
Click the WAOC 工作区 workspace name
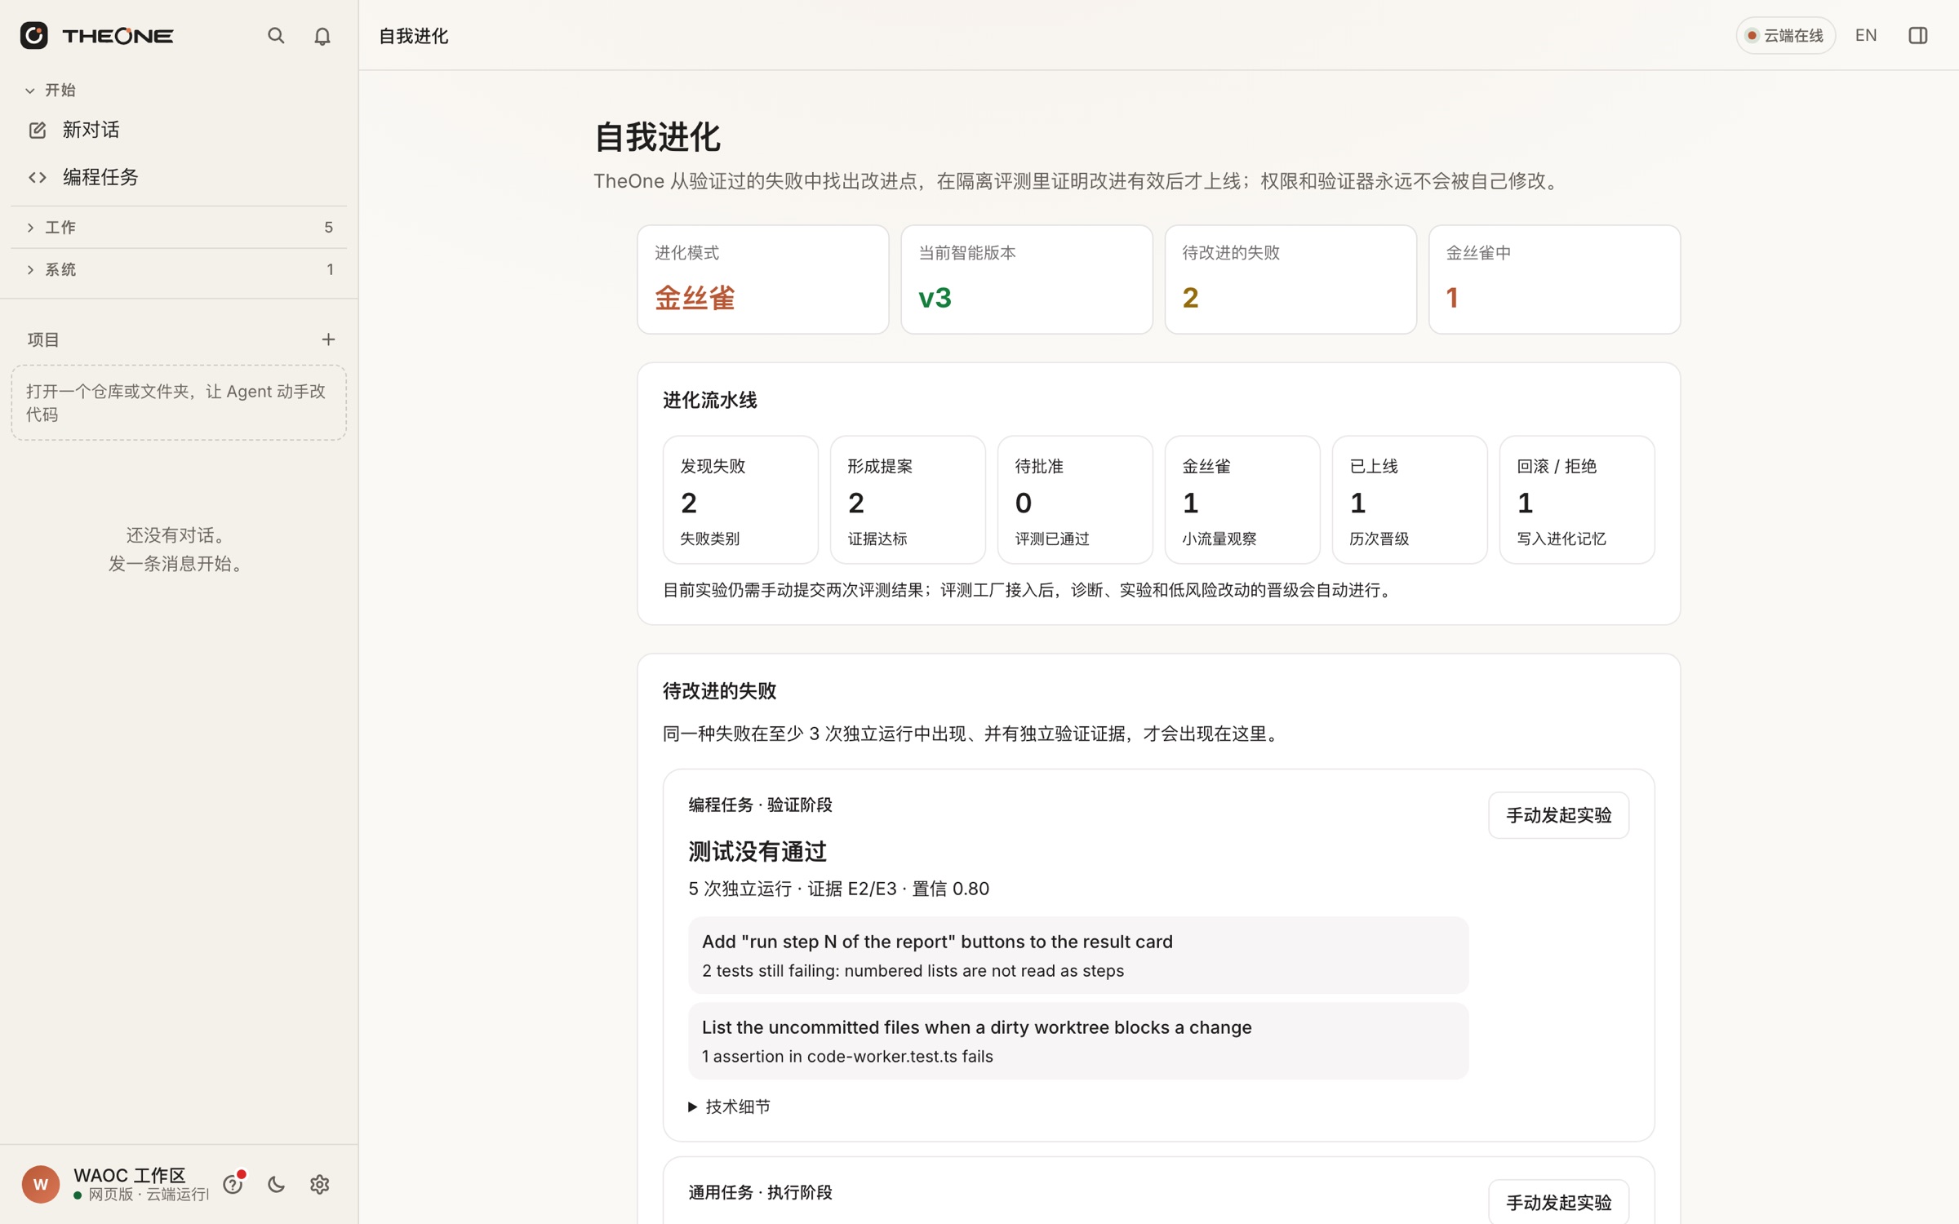click(x=130, y=1174)
